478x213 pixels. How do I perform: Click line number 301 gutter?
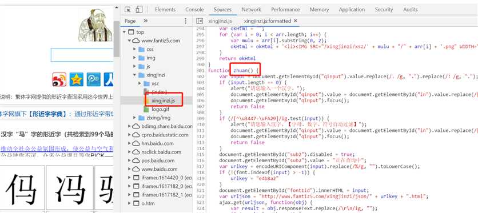point(200,71)
